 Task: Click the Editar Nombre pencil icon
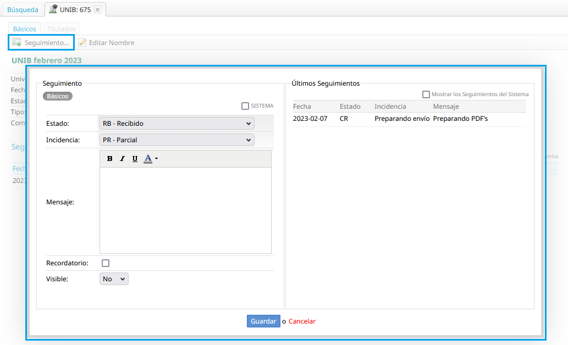tap(82, 42)
